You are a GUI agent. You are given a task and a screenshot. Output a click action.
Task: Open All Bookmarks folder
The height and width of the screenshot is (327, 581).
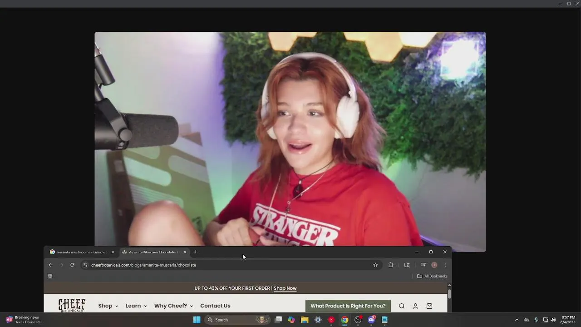click(x=432, y=276)
